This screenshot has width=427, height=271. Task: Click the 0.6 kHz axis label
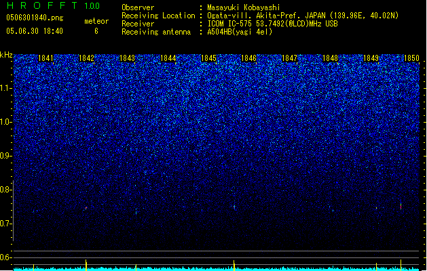click(6, 257)
